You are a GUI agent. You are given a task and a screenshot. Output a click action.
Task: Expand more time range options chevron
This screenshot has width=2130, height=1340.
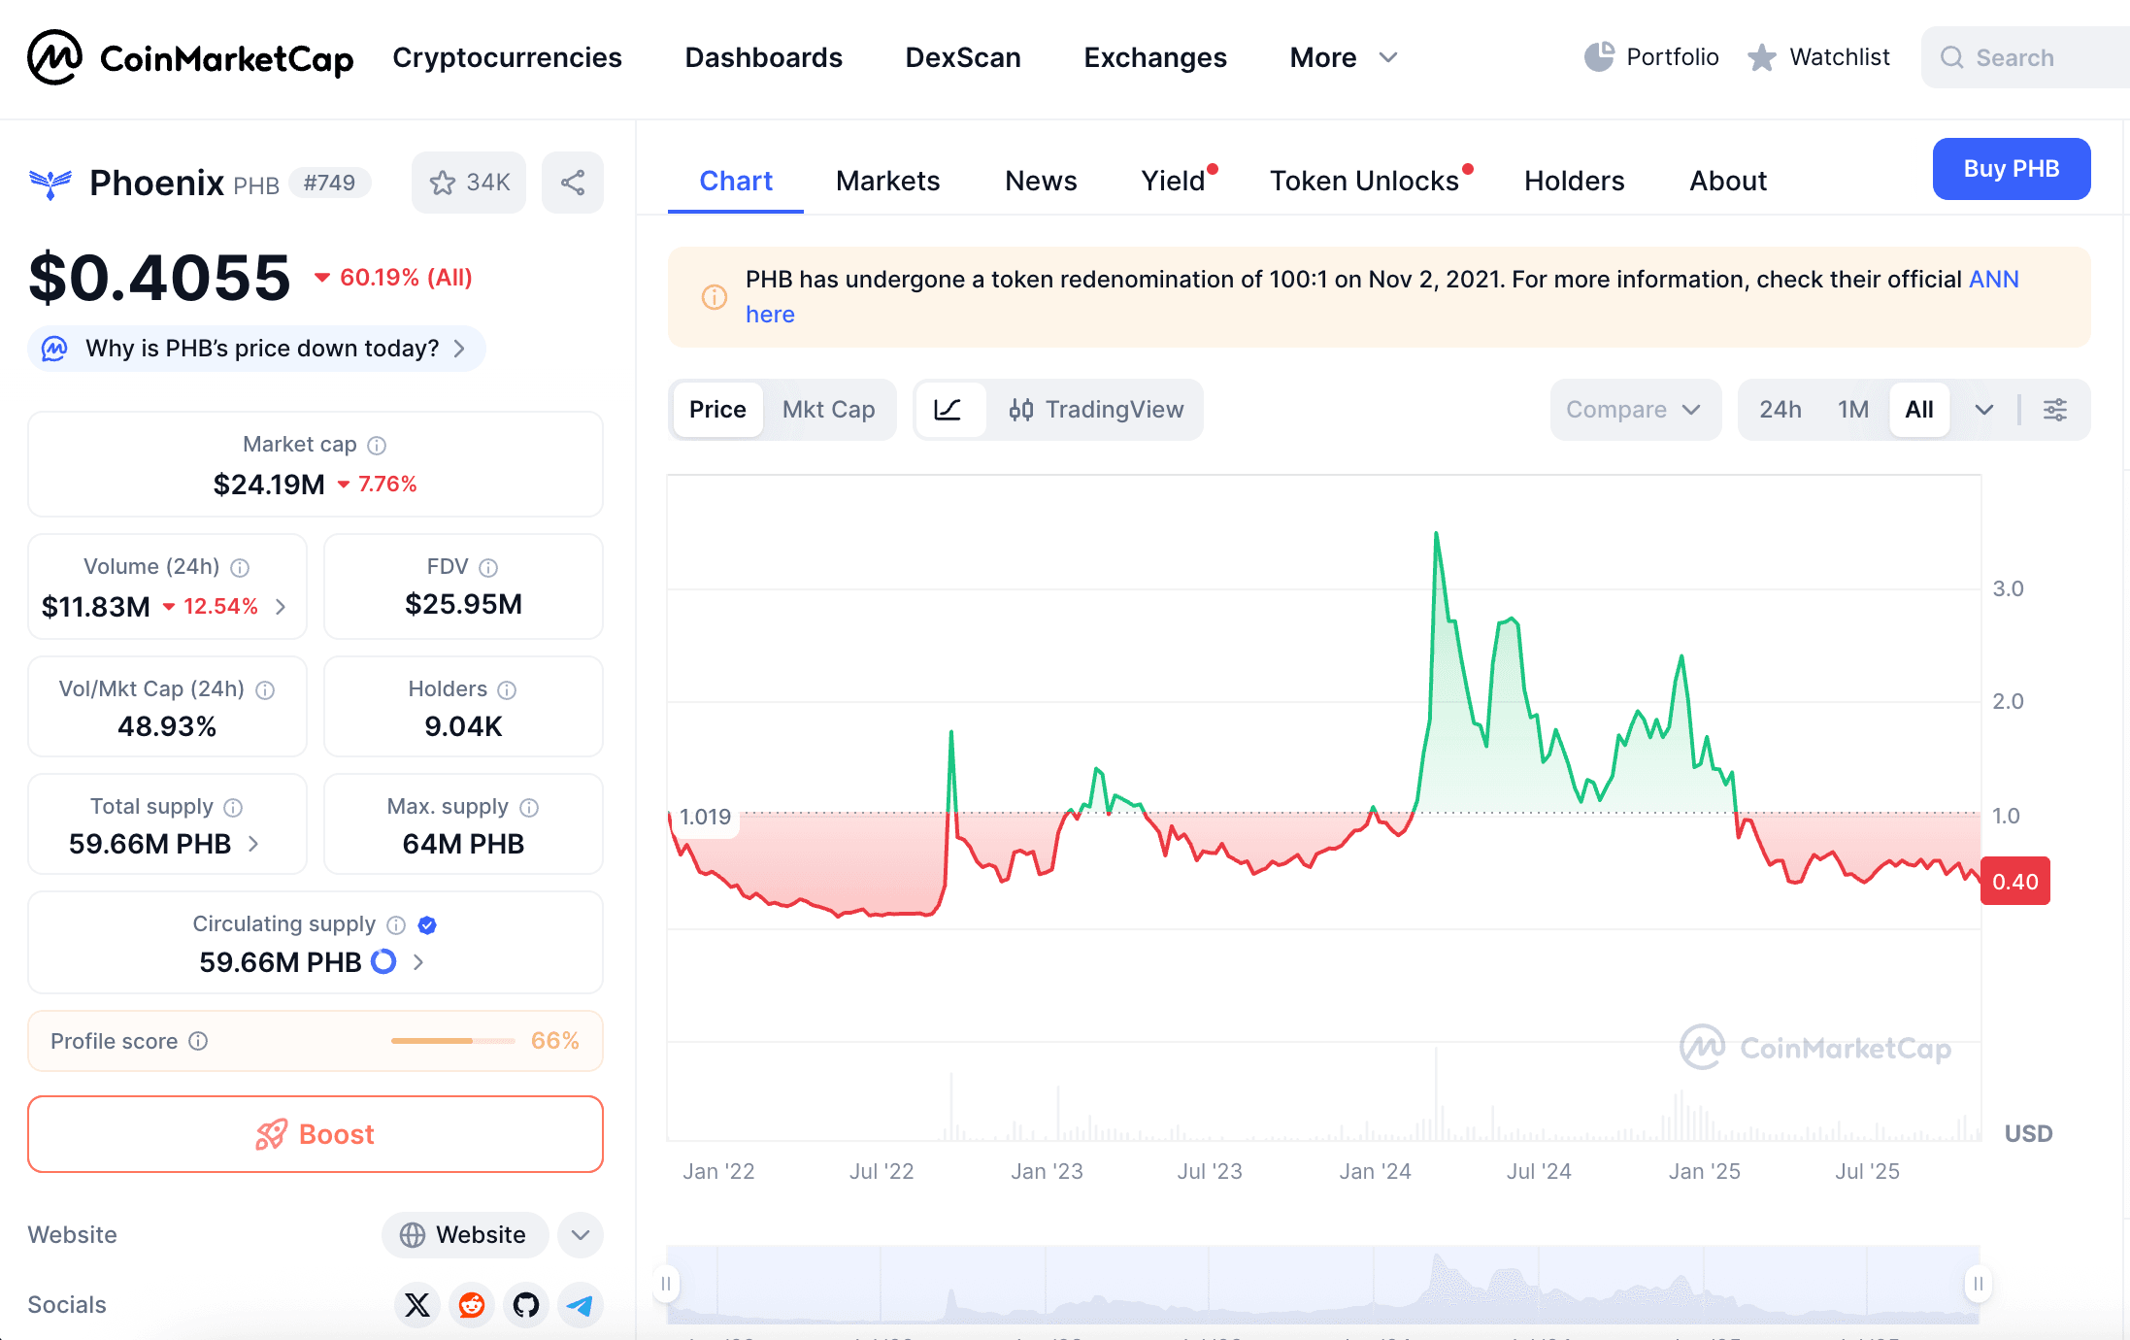click(1984, 410)
